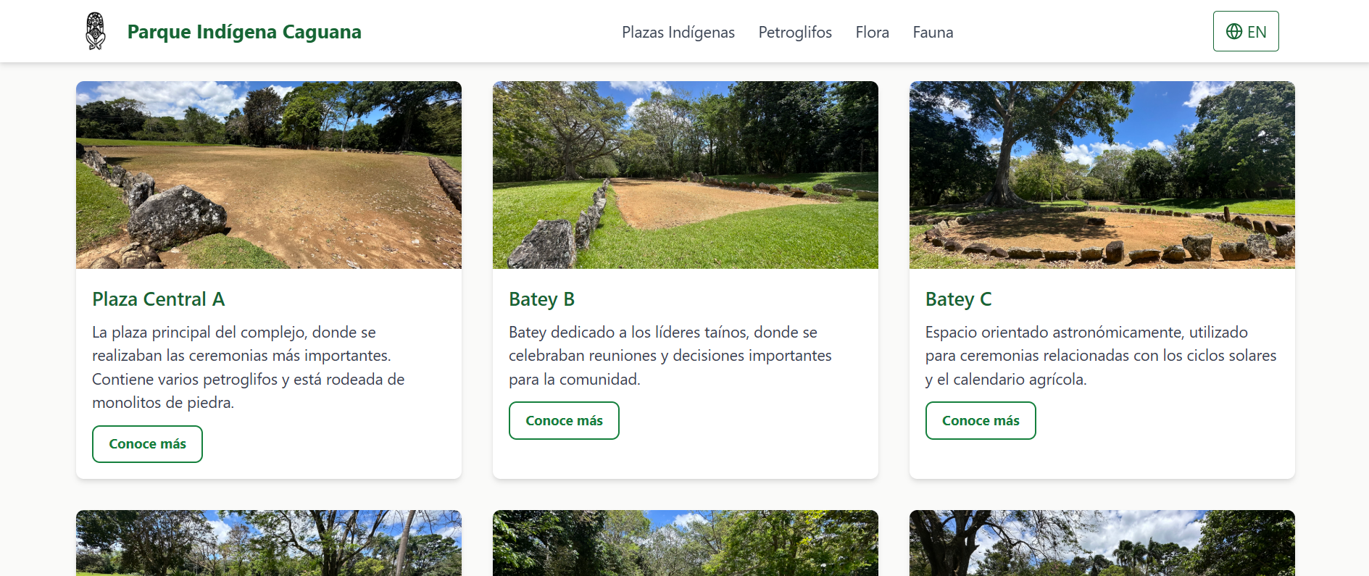
Task: Click the Parque Indígena Caguana site title
Action: click(x=244, y=32)
